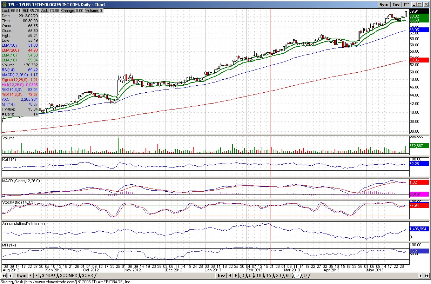Jump to last chart bar arrow at bottom-right

[x=426, y=276]
